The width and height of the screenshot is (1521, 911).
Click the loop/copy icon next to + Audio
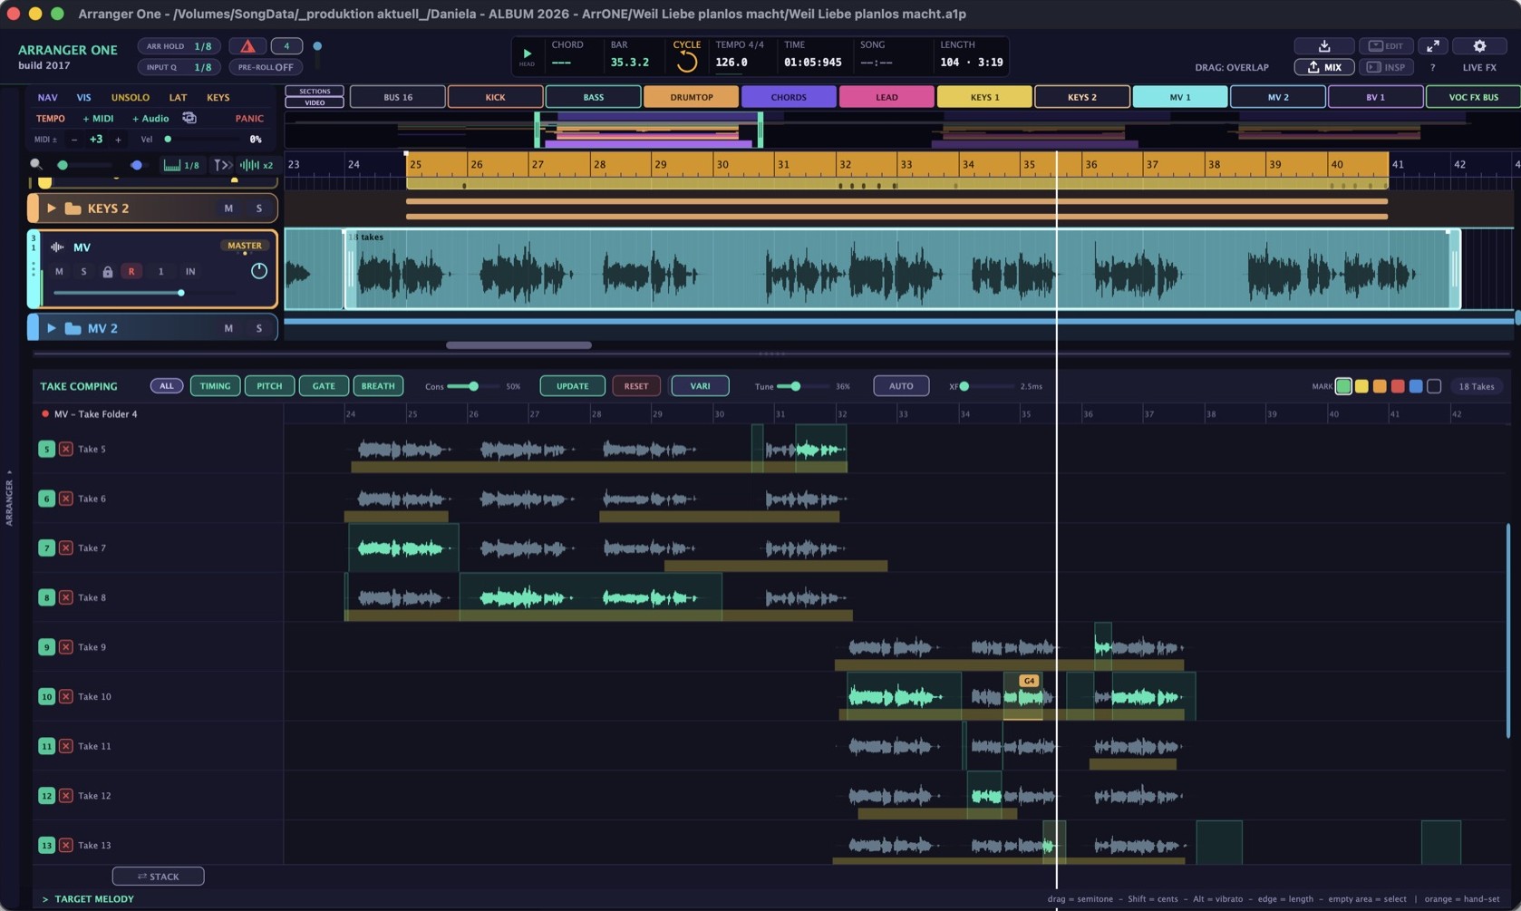(189, 118)
